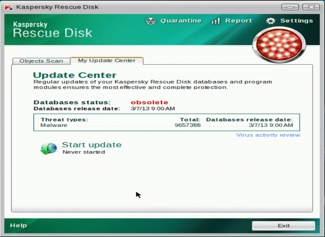The height and width of the screenshot is (237, 325).
Task: Select the My Update Center tab
Action: pos(107,61)
